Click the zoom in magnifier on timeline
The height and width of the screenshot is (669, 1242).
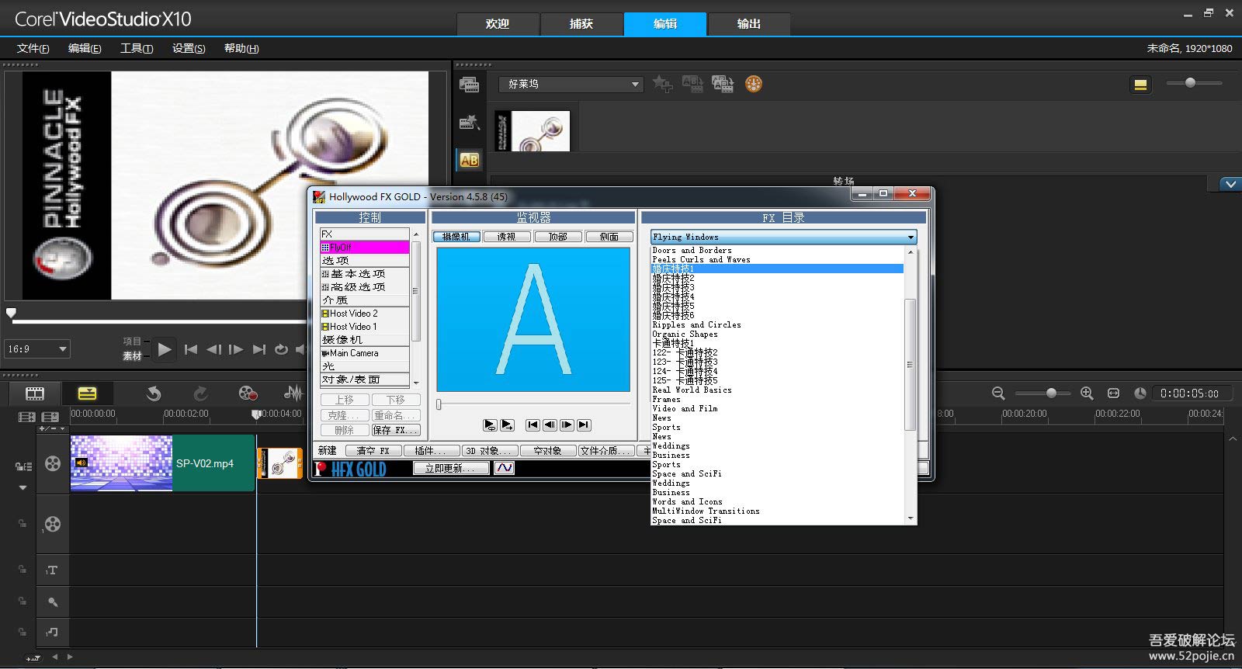pyautogui.click(x=1087, y=393)
